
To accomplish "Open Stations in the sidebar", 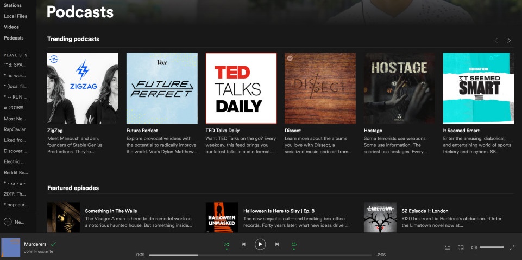I will pyautogui.click(x=12, y=5).
